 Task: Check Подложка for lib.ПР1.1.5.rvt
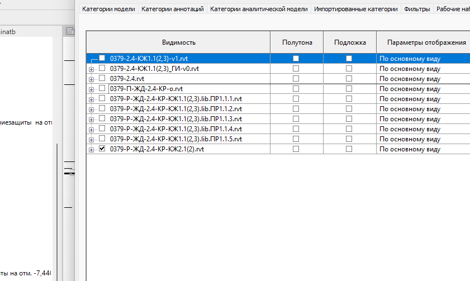349,139
